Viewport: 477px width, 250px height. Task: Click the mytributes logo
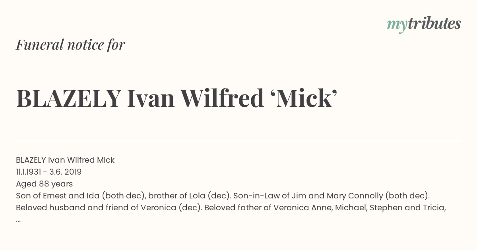pyautogui.click(x=424, y=24)
